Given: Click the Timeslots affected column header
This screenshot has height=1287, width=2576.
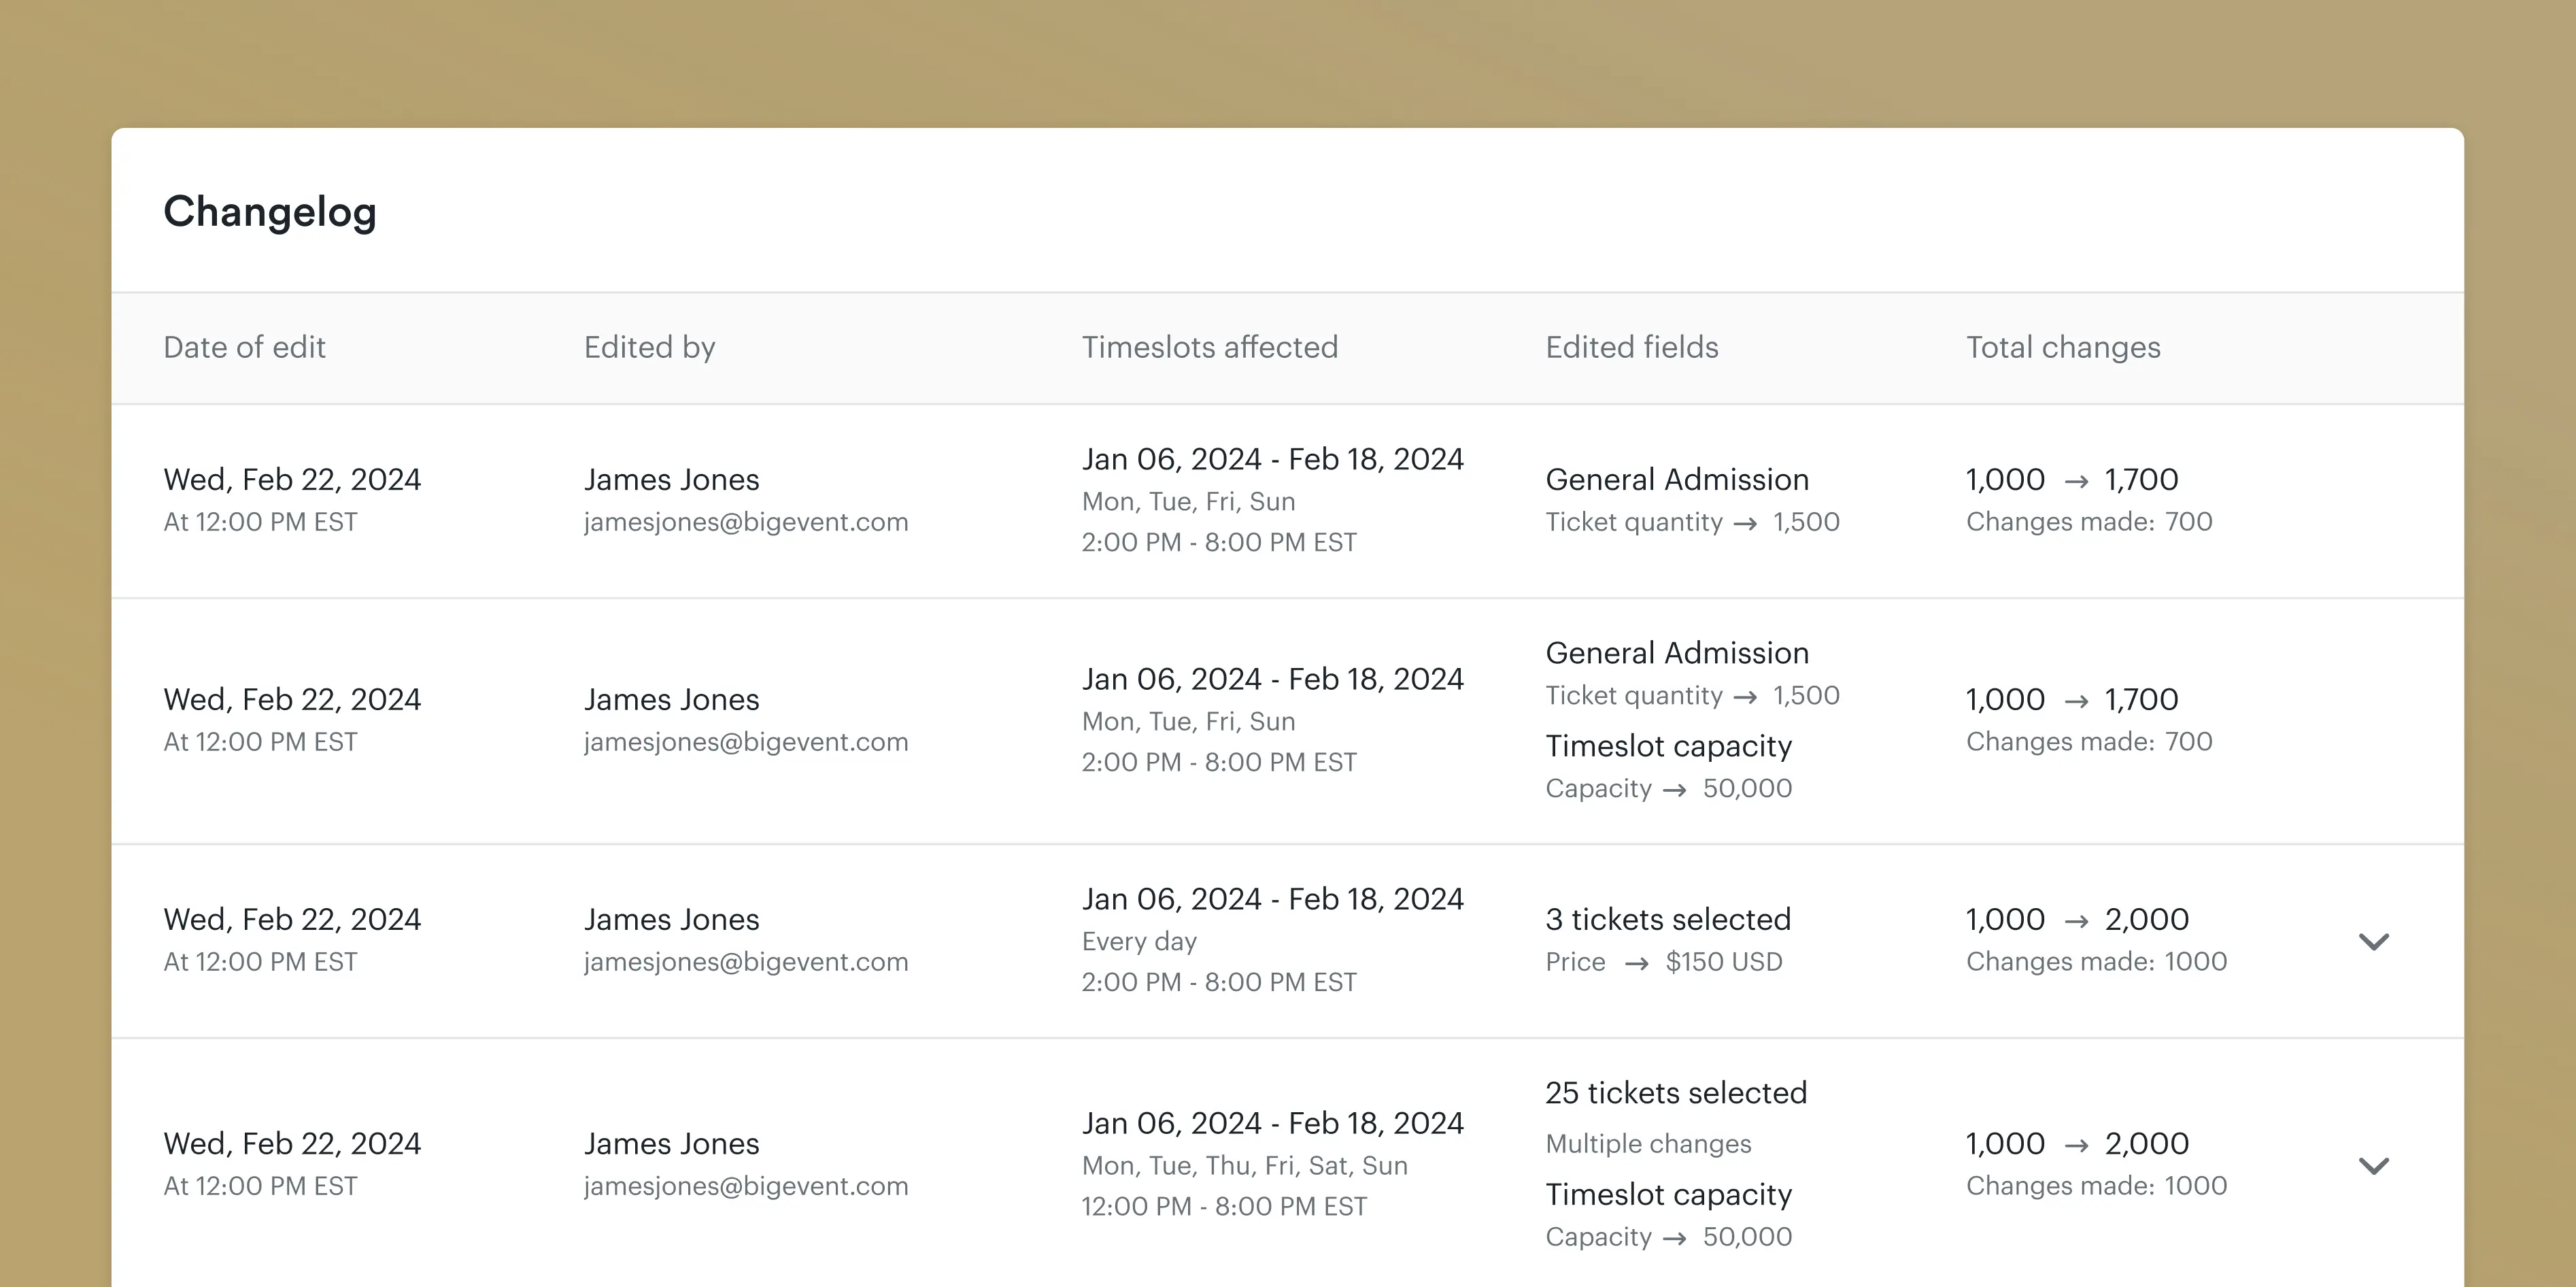Looking at the screenshot, I should (x=1209, y=347).
